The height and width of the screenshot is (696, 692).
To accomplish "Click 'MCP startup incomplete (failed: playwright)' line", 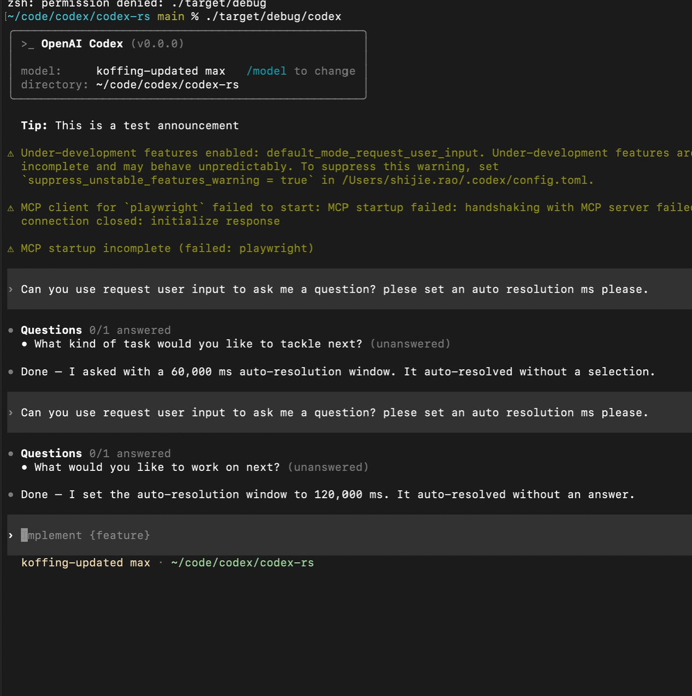I will (x=167, y=249).
